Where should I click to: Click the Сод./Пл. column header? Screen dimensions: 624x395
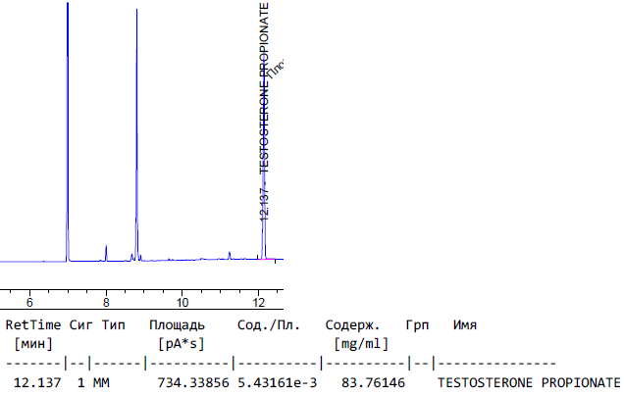269,324
